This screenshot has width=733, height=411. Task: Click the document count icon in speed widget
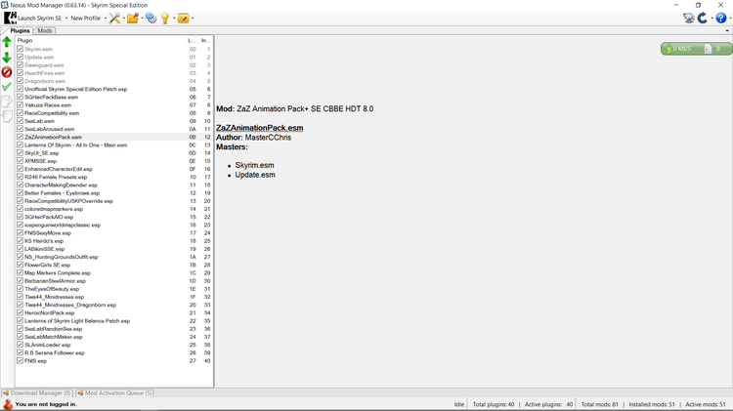(708, 49)
